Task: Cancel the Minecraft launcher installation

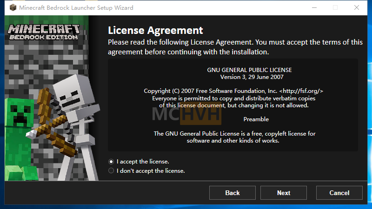Action: tap(339, 193)
